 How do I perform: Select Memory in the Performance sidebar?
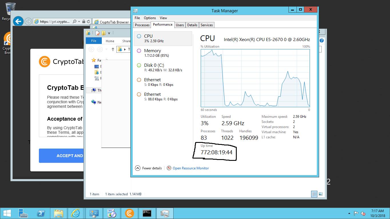coord(163,53)
